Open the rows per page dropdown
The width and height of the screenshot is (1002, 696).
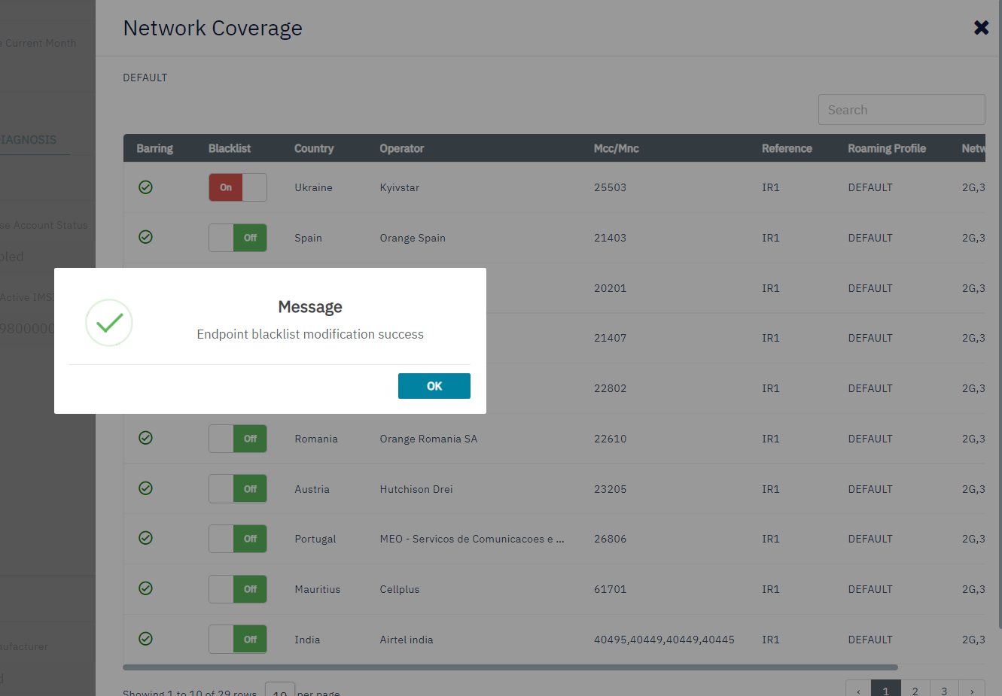coord(279,691)
